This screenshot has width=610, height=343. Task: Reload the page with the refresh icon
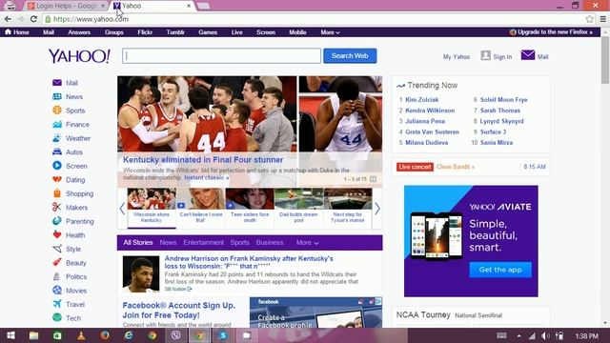[34, 19]
